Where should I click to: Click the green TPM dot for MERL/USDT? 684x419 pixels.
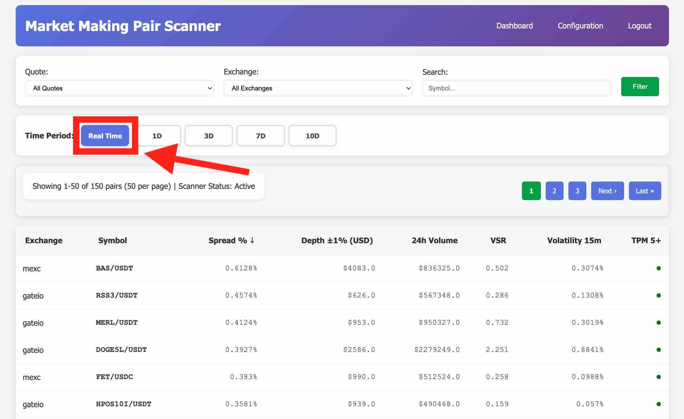point(659,322)
